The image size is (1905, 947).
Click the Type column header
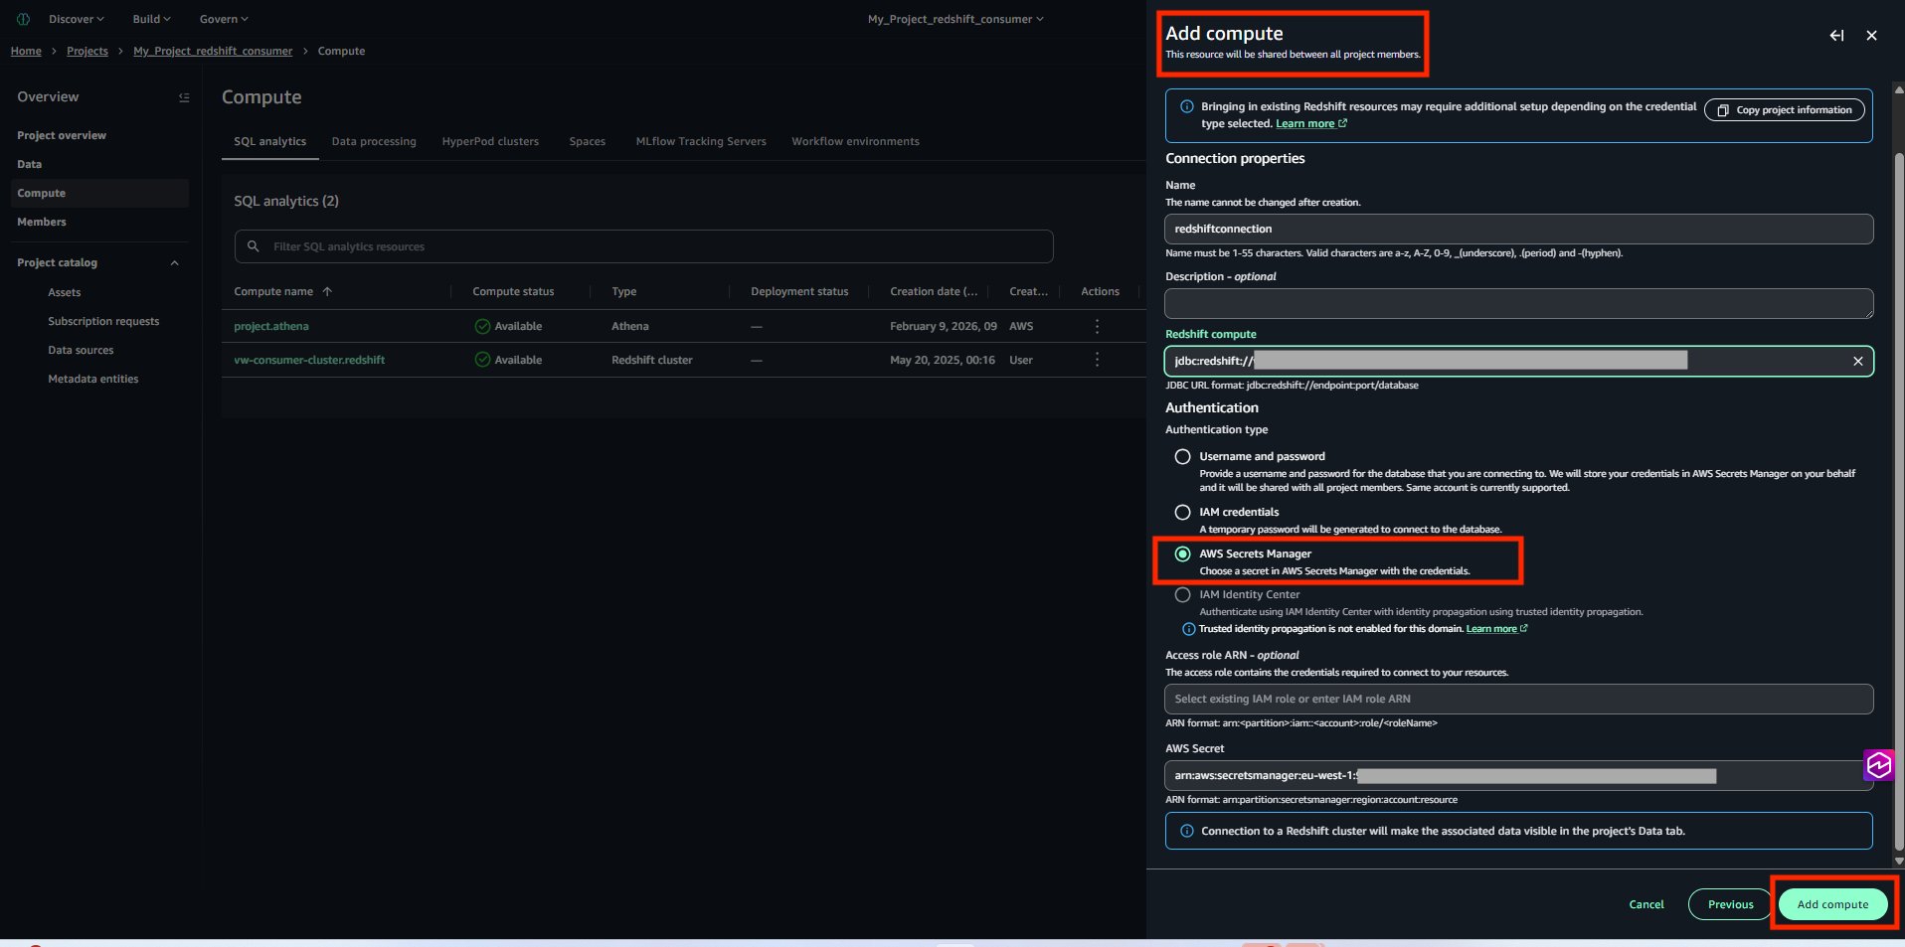click(624, 291)
